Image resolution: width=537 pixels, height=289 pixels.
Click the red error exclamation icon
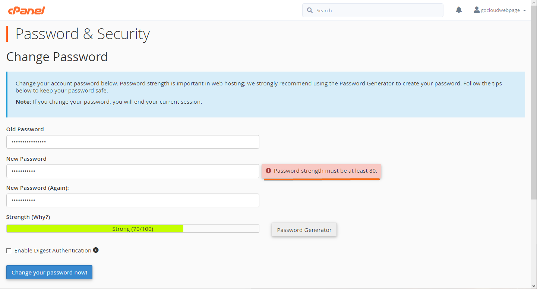point(268,171)
